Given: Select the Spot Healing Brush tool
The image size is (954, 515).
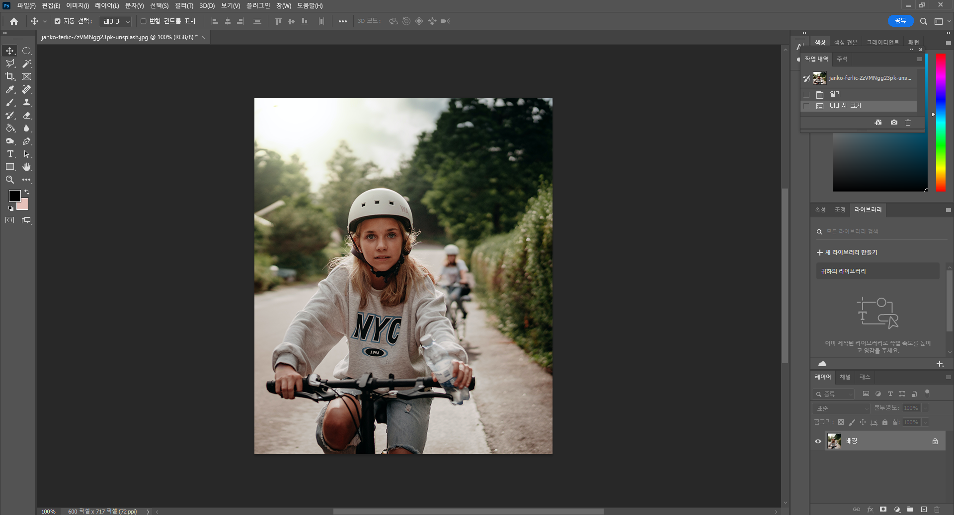Looking at the screenshot, I should click(27, 89).
